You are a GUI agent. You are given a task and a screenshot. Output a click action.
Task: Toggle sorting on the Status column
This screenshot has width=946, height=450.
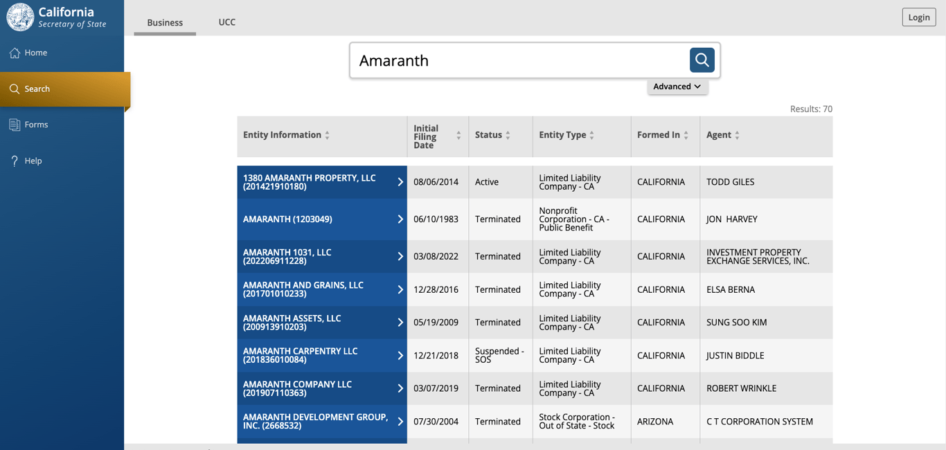pyautogui.click(x=508, y=135)
